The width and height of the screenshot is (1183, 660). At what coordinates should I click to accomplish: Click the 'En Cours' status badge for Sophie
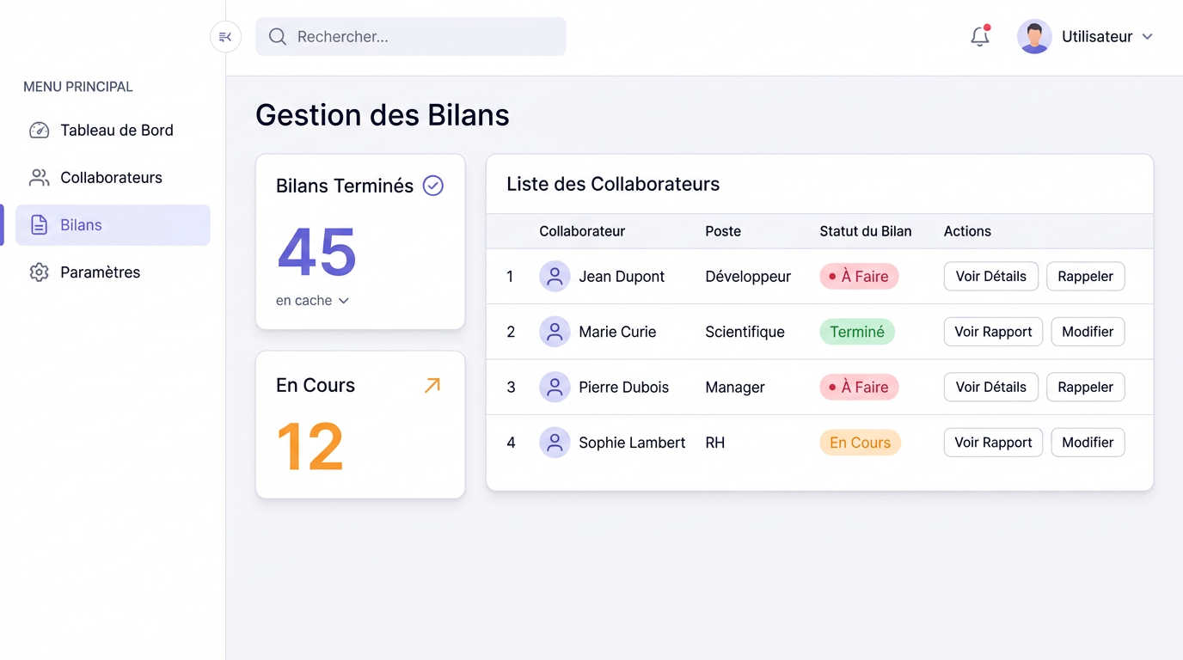(x=860, y=443)
